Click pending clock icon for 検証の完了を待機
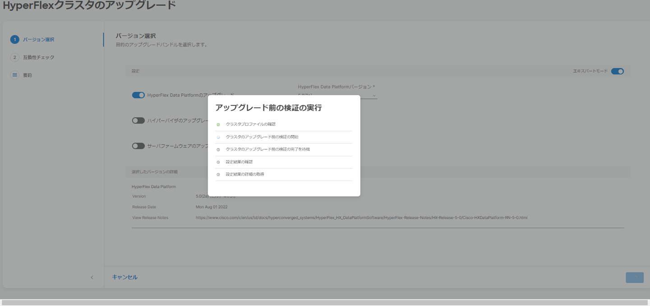This screenshot has height=306, width=650. pyautogui.click(x=218, y=149)
